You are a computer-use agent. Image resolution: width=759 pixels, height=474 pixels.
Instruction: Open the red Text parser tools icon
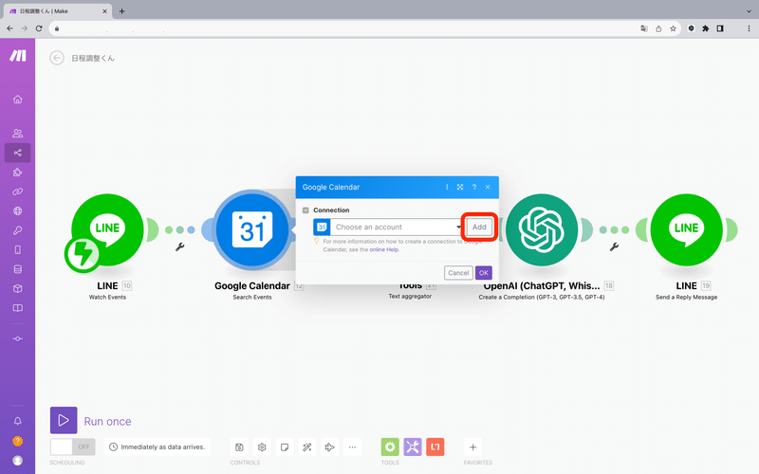point(435,447)
